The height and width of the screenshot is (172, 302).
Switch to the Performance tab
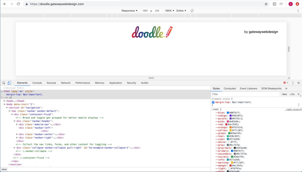tap(83, 83)
